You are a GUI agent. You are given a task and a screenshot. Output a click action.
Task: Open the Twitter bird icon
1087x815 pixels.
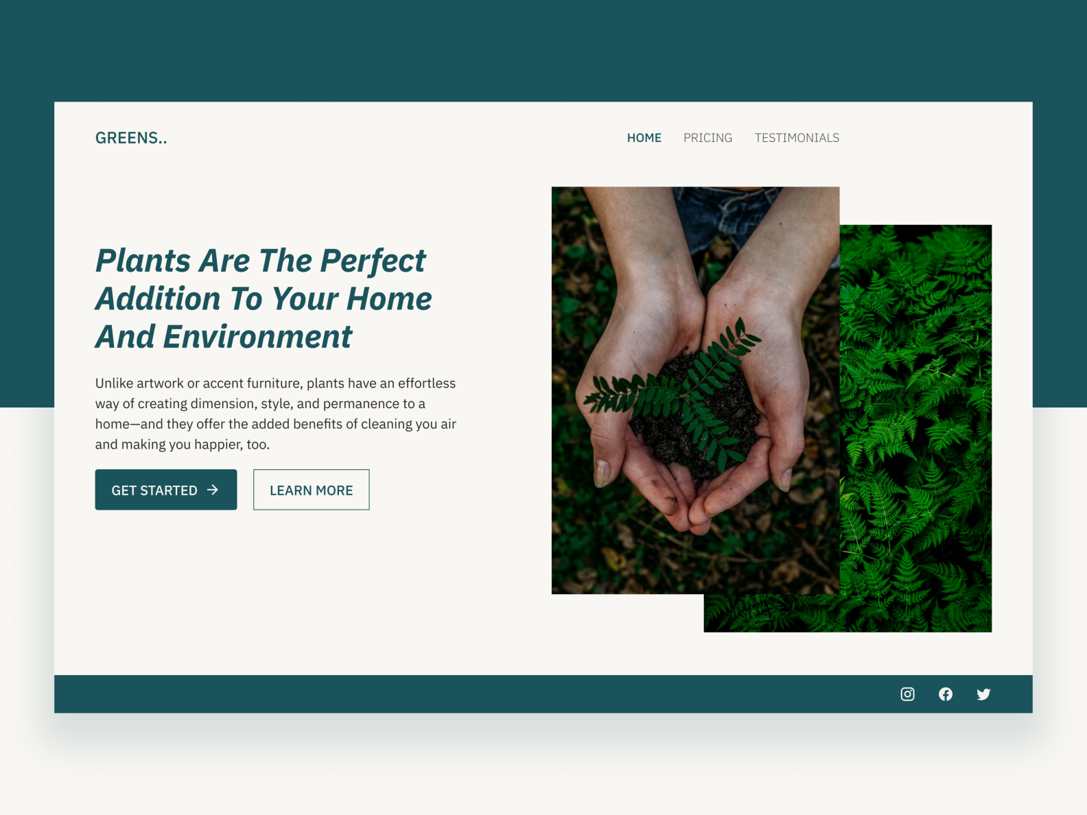coord(983,694)
